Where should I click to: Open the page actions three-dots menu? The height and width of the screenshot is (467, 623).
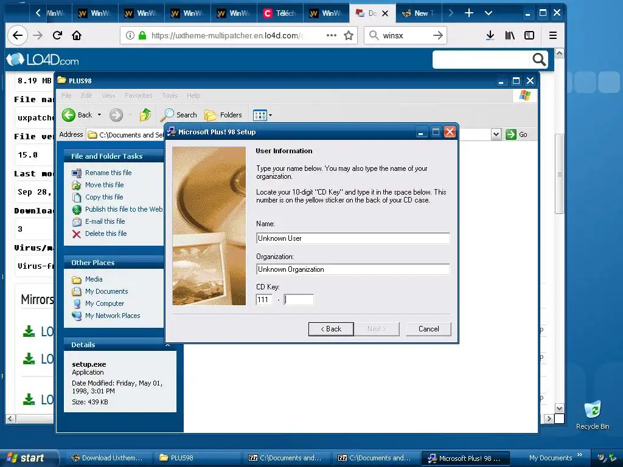coord(332,35)
